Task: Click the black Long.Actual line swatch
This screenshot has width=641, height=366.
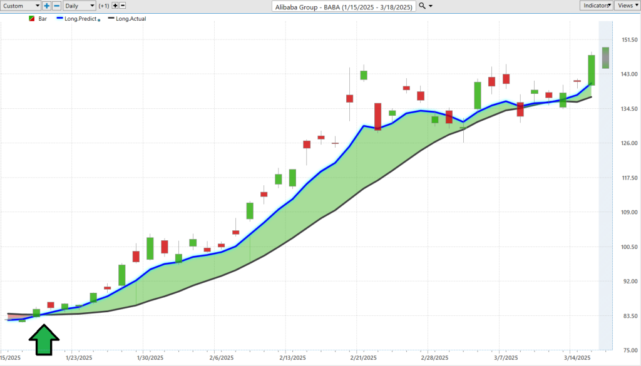Action: [111, 19]
